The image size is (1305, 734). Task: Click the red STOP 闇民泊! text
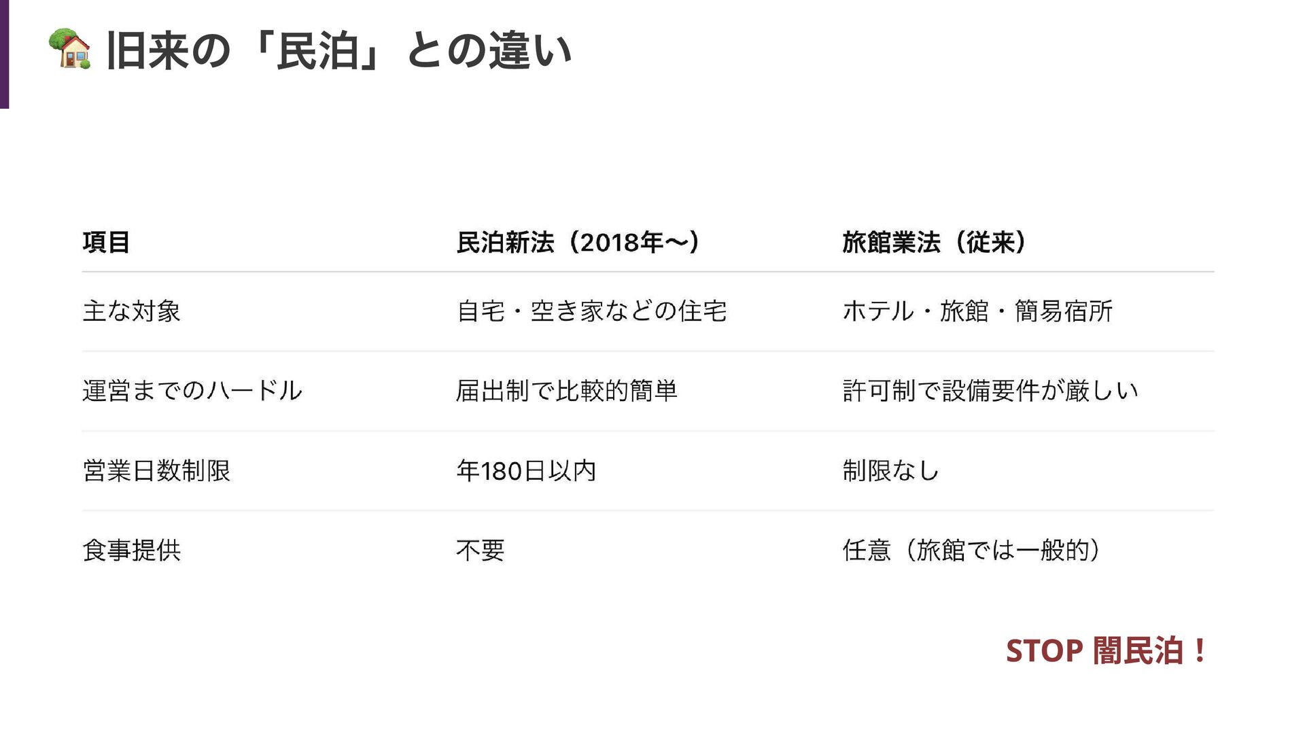pyautogui.click(x=1107, y=650)
